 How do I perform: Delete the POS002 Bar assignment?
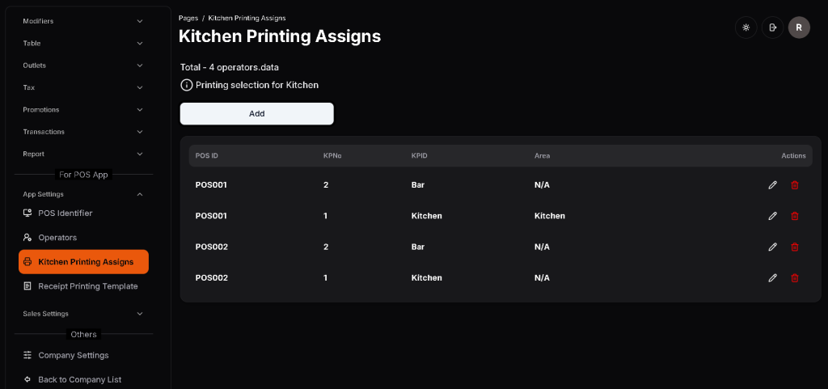[794, 247]
